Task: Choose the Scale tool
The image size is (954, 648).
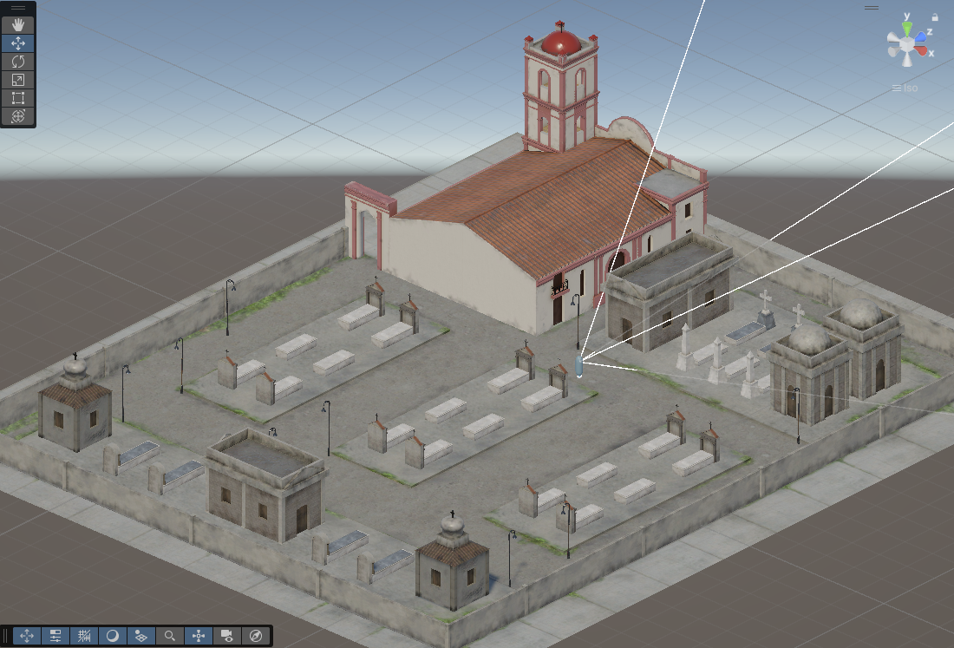Action: click(18, 80)
